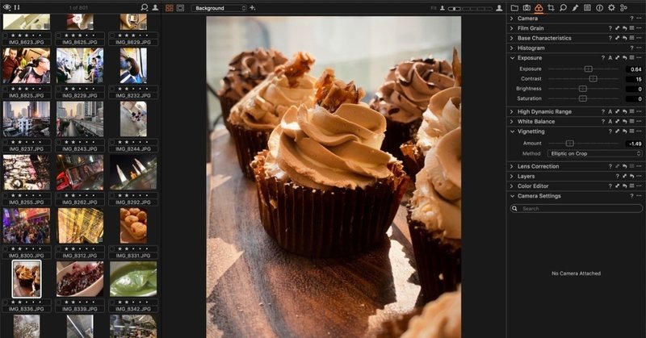Expand the Color Editor panel

pyautogui.click(x=512, y=186)
